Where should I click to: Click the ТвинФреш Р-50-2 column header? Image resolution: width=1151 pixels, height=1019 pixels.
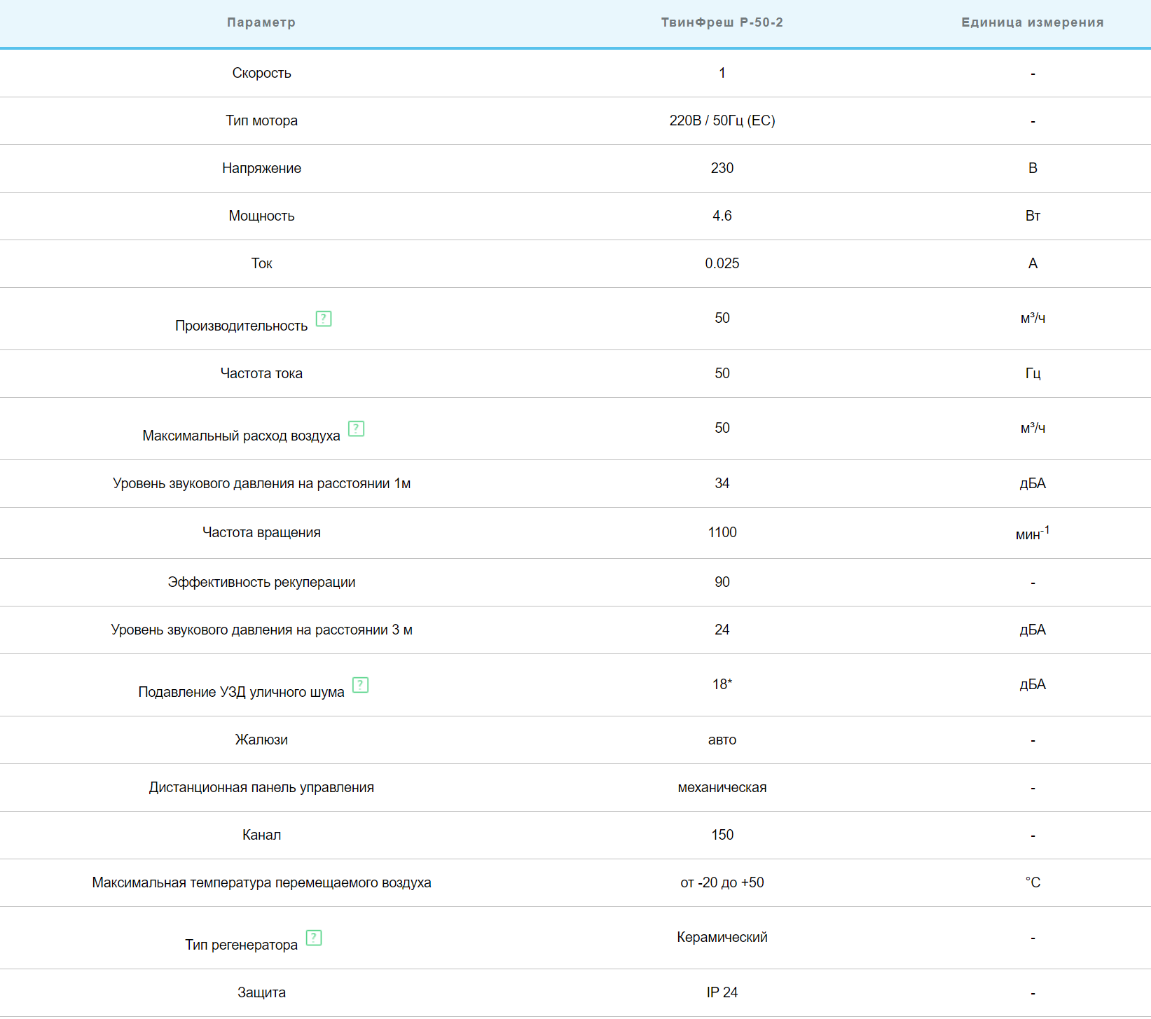pyautogui.click(x=722, y=22)
